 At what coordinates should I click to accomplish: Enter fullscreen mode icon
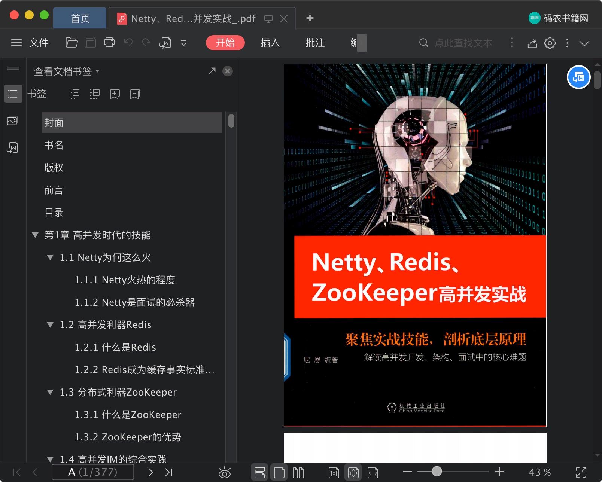point(581,472)
